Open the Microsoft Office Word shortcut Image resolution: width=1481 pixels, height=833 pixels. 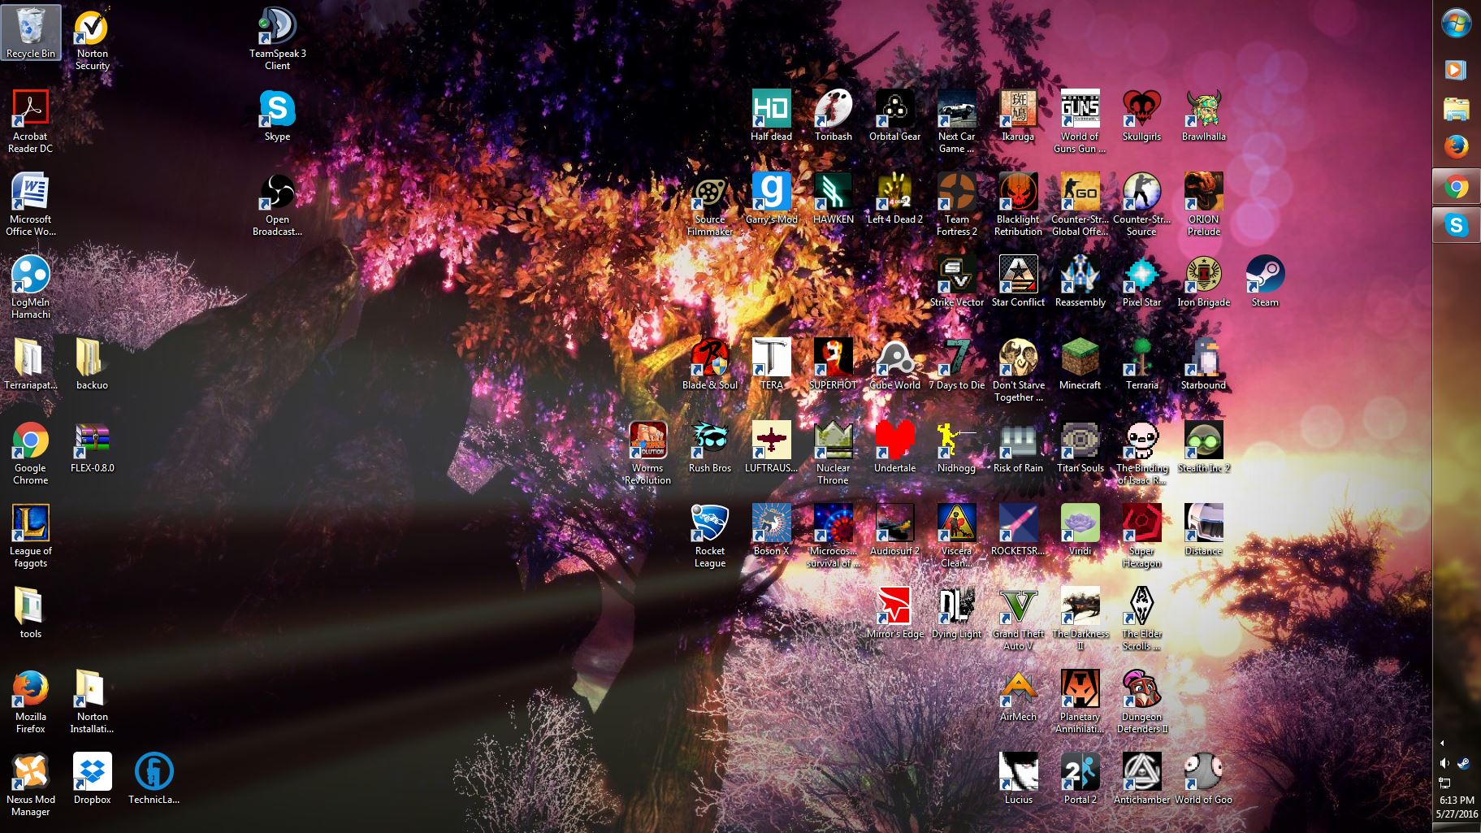(x=31, y=204)
